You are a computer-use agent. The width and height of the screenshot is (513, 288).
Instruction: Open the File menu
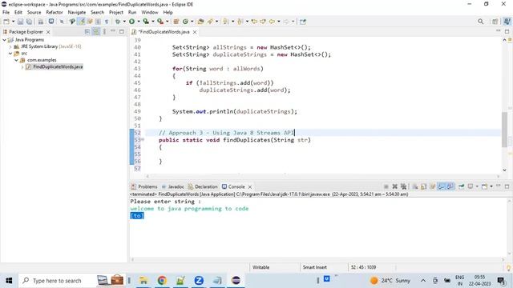coord(6,12)
